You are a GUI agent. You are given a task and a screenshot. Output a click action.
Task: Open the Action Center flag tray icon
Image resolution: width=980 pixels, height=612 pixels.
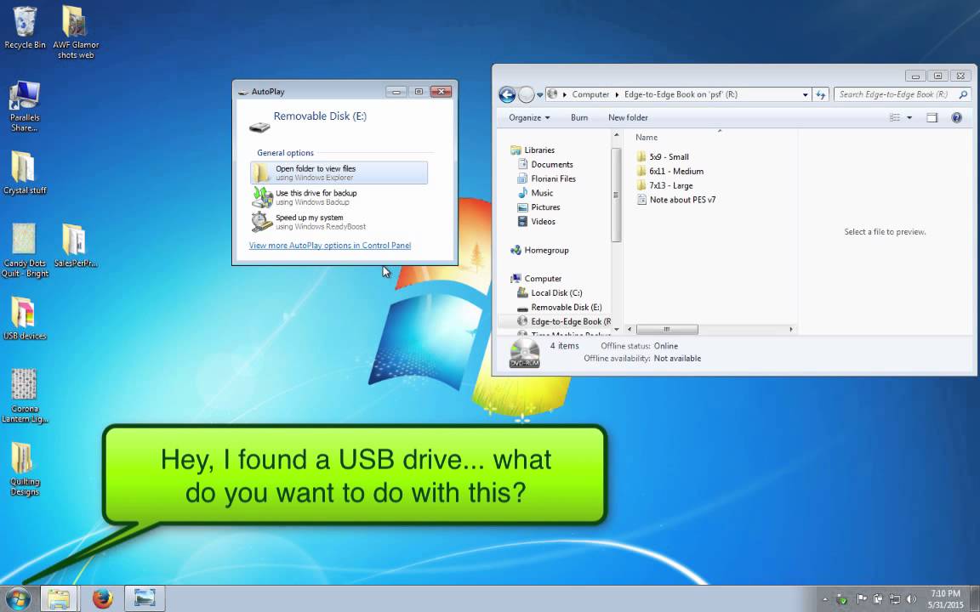click(861, 599)
